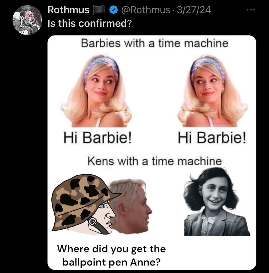Click the black-and-white photo of smiling girl
This screenshot has height=273, width=269.
coord(216,202)
